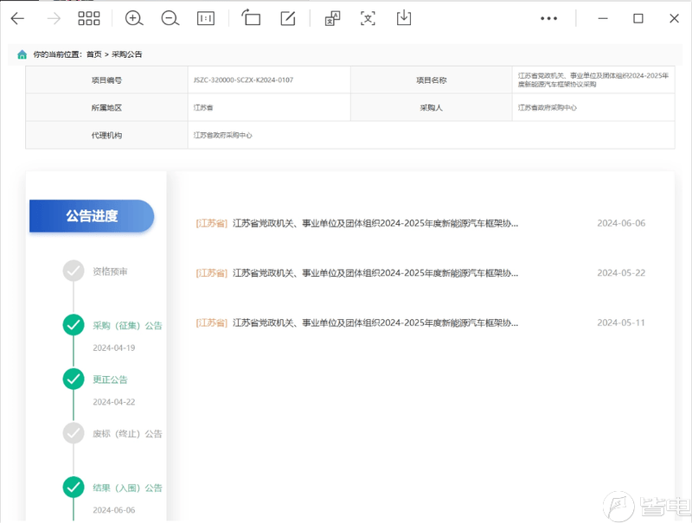
Task: Click the translate image icon
Action: point(332,18)
